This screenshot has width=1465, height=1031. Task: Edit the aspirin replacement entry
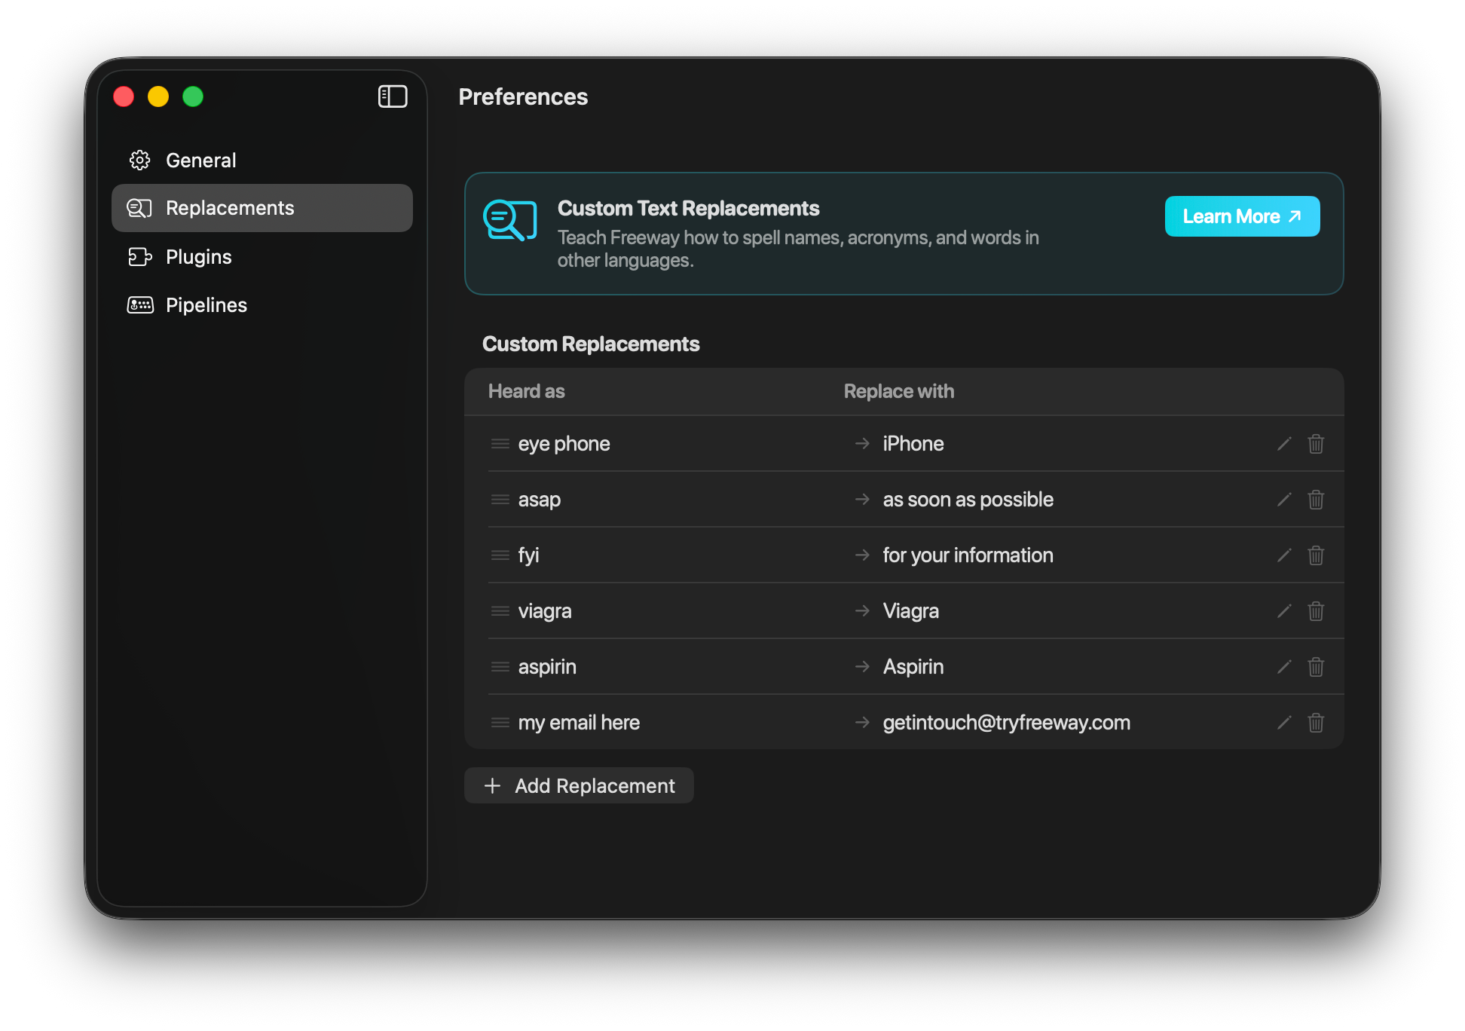click(1284, 667)
